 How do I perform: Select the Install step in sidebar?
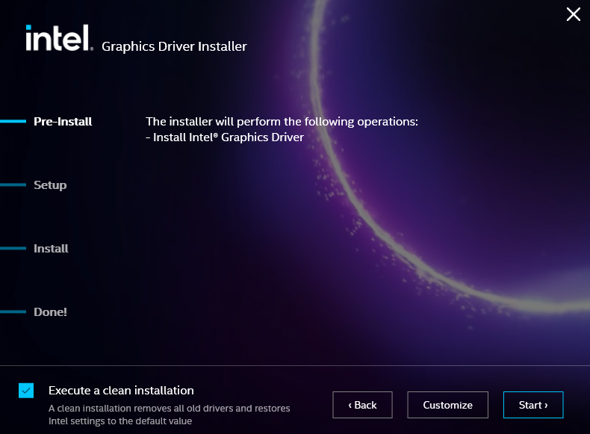(51, 249)
